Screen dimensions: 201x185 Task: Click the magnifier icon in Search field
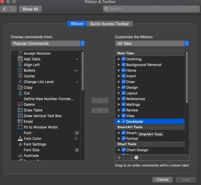106,9
